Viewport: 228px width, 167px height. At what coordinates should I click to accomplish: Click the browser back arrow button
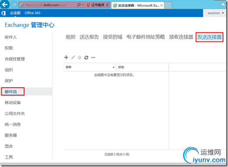[x=5, y=4]
